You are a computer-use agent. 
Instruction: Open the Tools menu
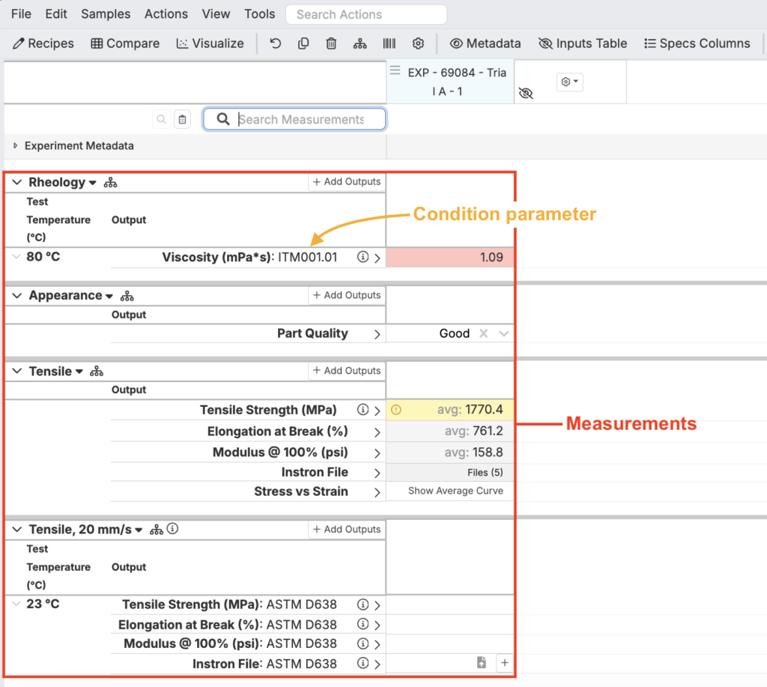[260, 13]
